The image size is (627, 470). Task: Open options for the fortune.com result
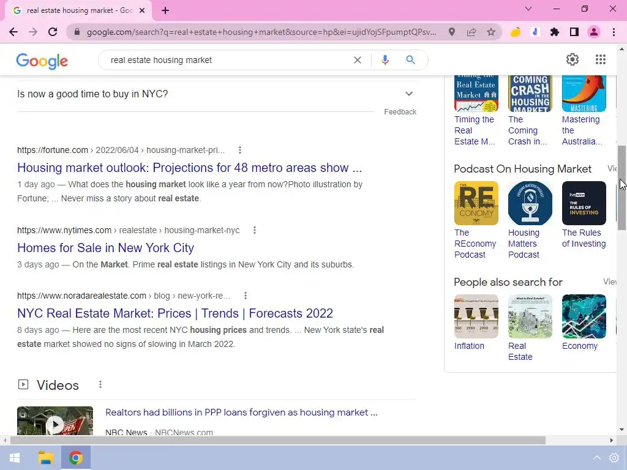click(239, 150)
